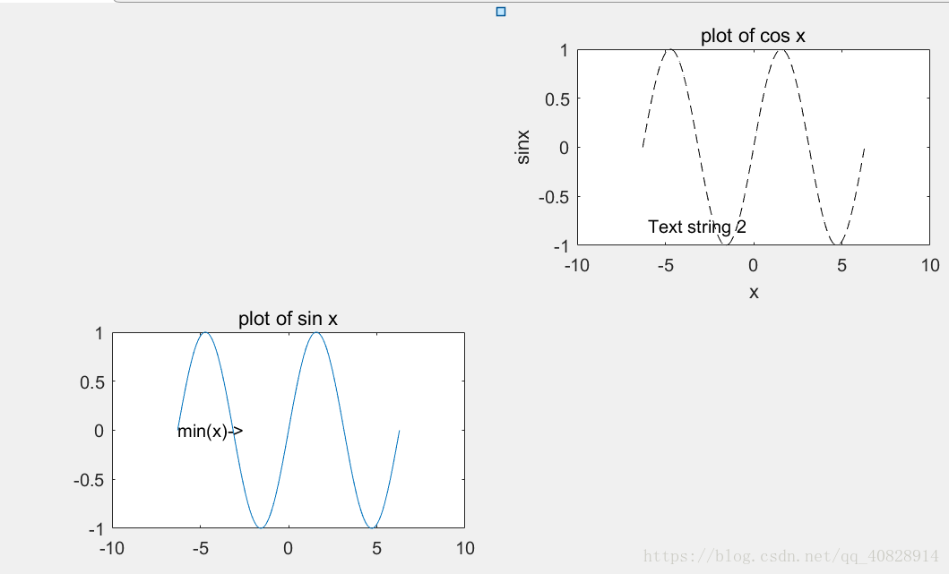Viewport: 949px width, 574px height.
Task: Click the "Text string 2" annotation
Action: (696, 227)
